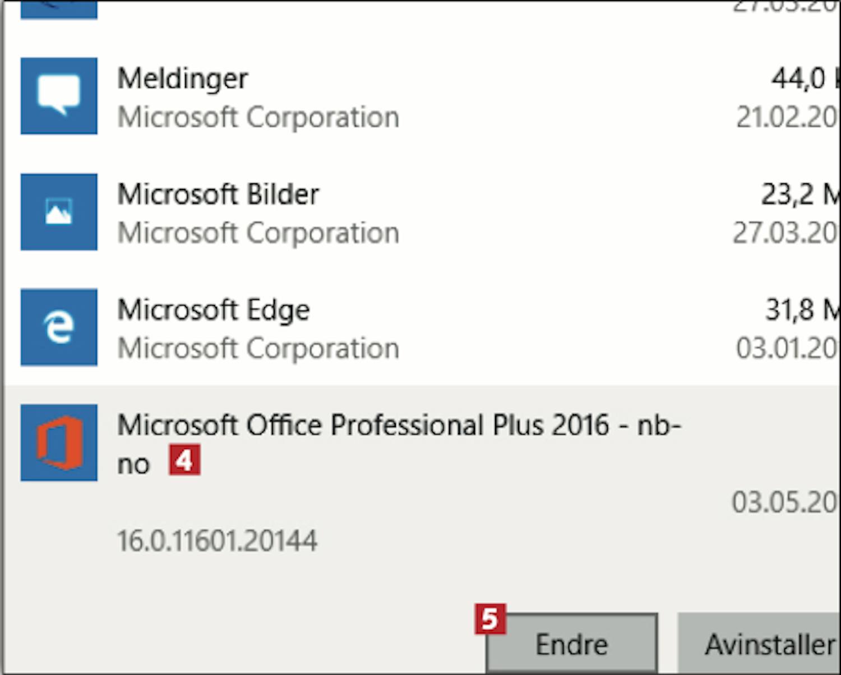Click Microsoft Corporation under Microsoft Edge
Image resolution: width=841 pixels, height=675 pixels.
[x=258, y=349]
